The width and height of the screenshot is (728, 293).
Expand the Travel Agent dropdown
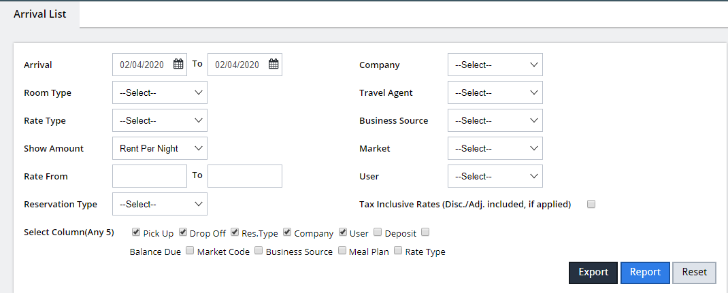[495, 92]
